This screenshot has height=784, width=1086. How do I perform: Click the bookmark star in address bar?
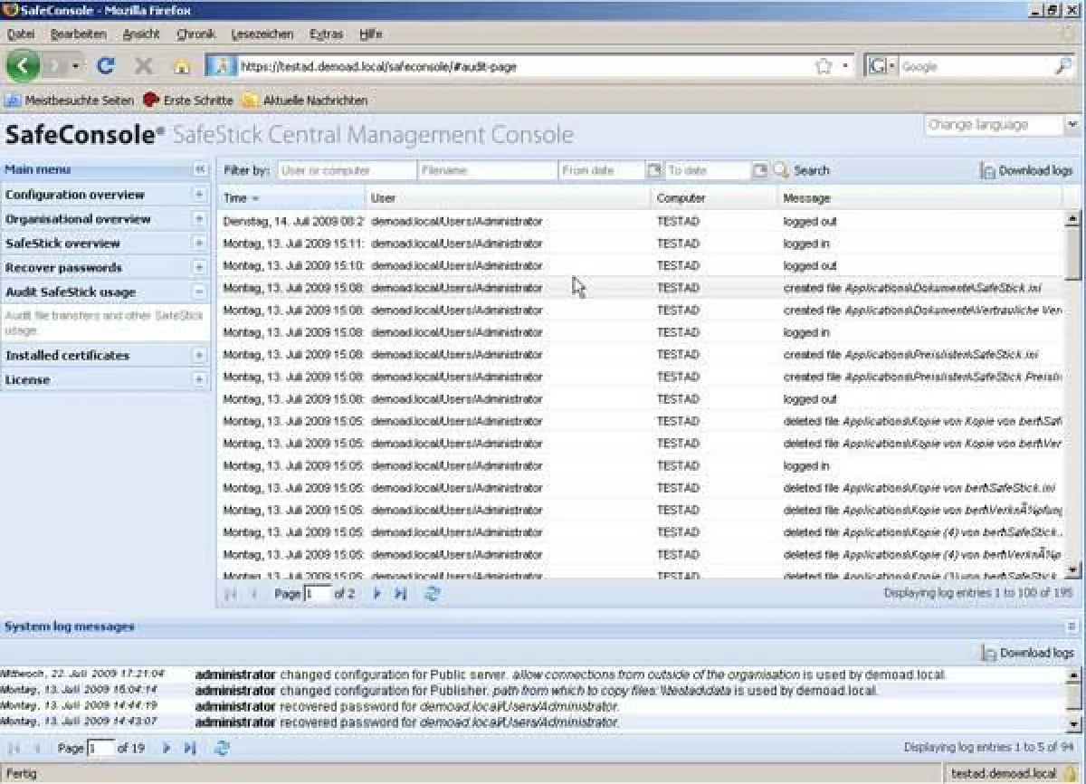tap(824, 66)
